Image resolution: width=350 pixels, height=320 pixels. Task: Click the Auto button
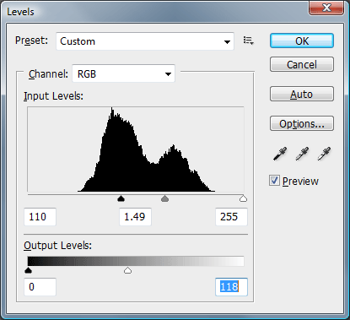302,94
